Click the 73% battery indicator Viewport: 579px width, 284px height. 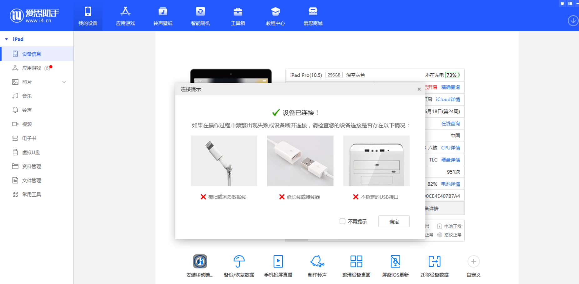point(452,75)
